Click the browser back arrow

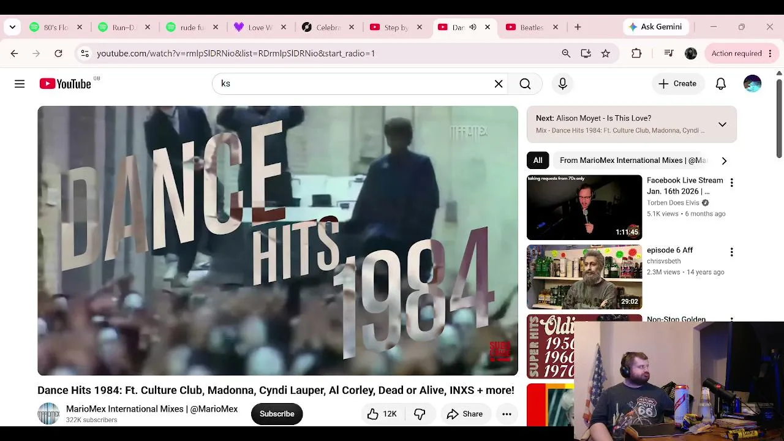(x=14, y=53)
